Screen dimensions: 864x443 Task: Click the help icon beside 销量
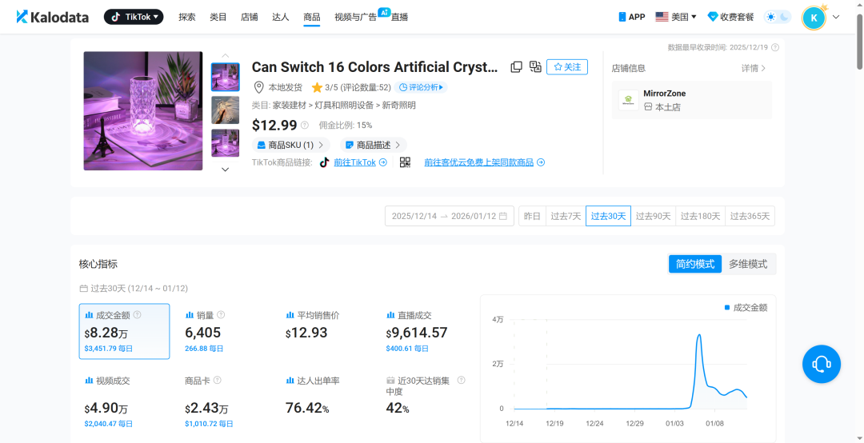click(x=221, y=314)
